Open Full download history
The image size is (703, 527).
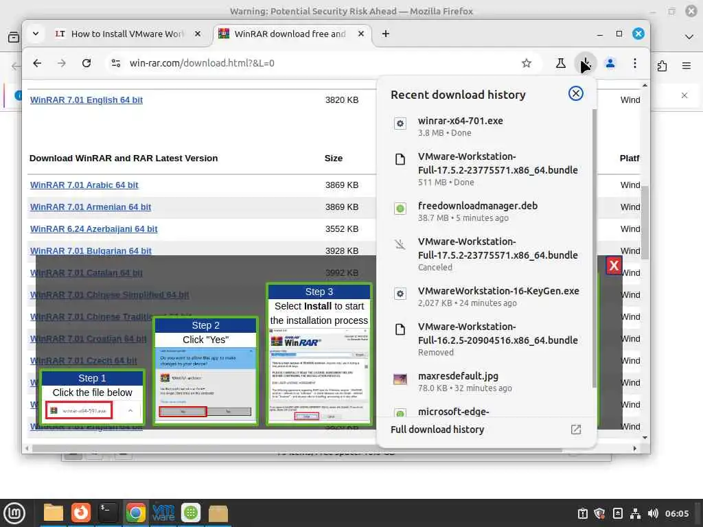point(437,430)
